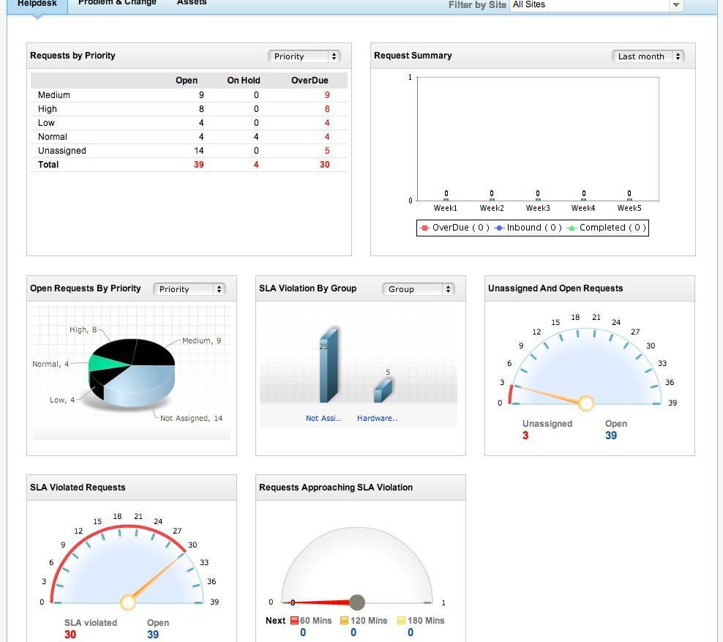Click the Unassigned And Open Requests gauge needle

(x=549, y=395)
